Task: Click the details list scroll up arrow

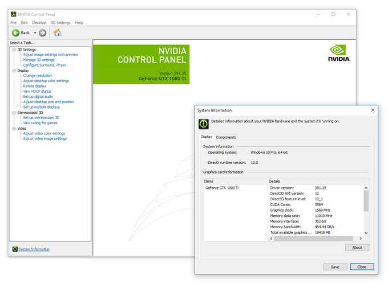Action: point(366,188)
